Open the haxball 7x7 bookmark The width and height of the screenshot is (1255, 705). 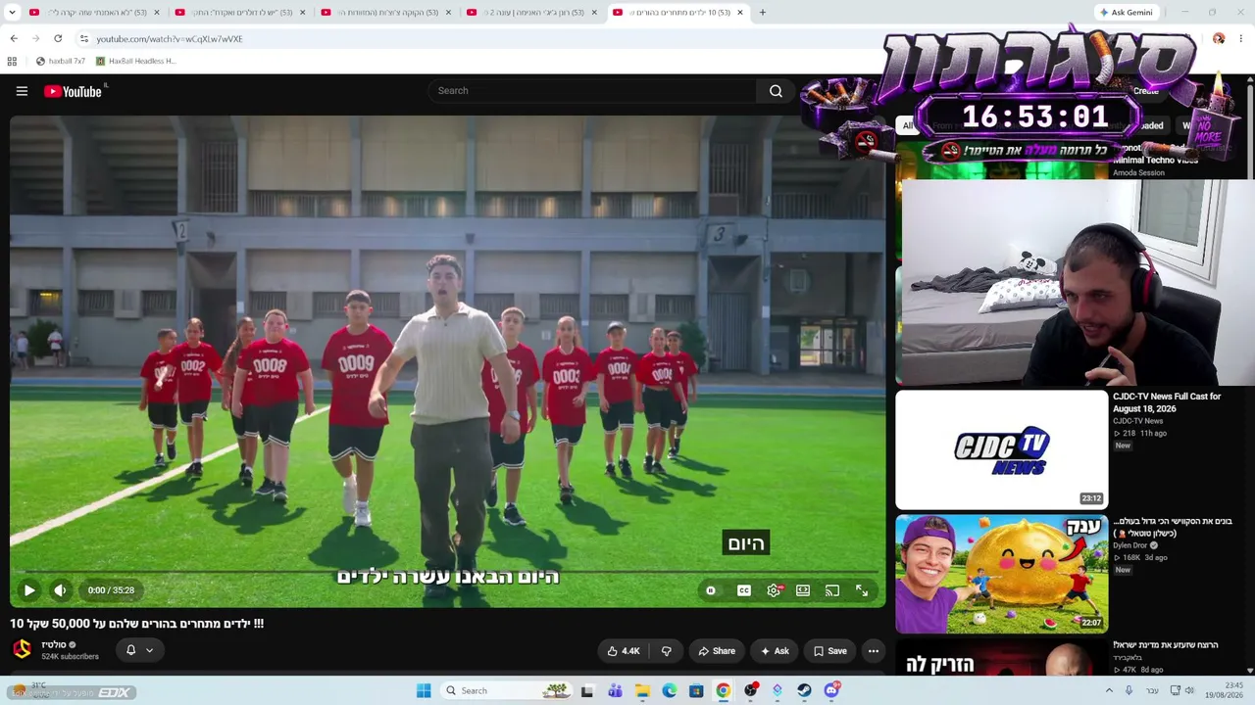coord(60,61)
